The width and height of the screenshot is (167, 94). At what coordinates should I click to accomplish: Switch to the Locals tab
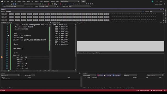point(6,88)
